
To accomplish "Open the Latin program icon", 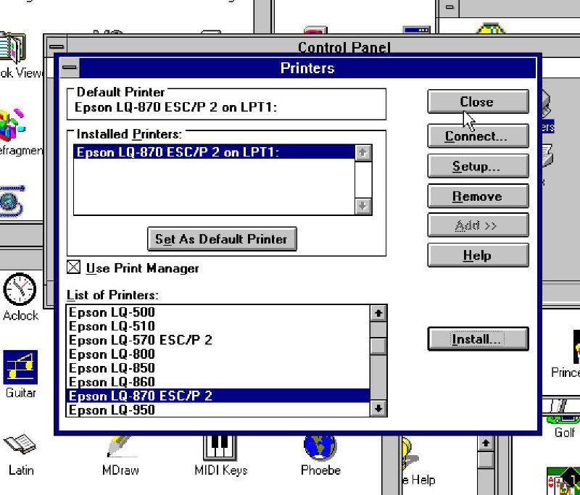I will (20, 444).
